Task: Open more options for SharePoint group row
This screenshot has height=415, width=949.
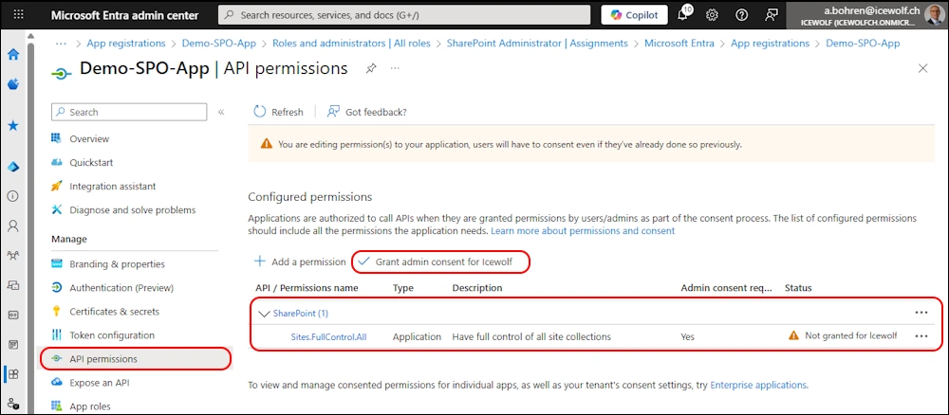Action: [921, 313]
